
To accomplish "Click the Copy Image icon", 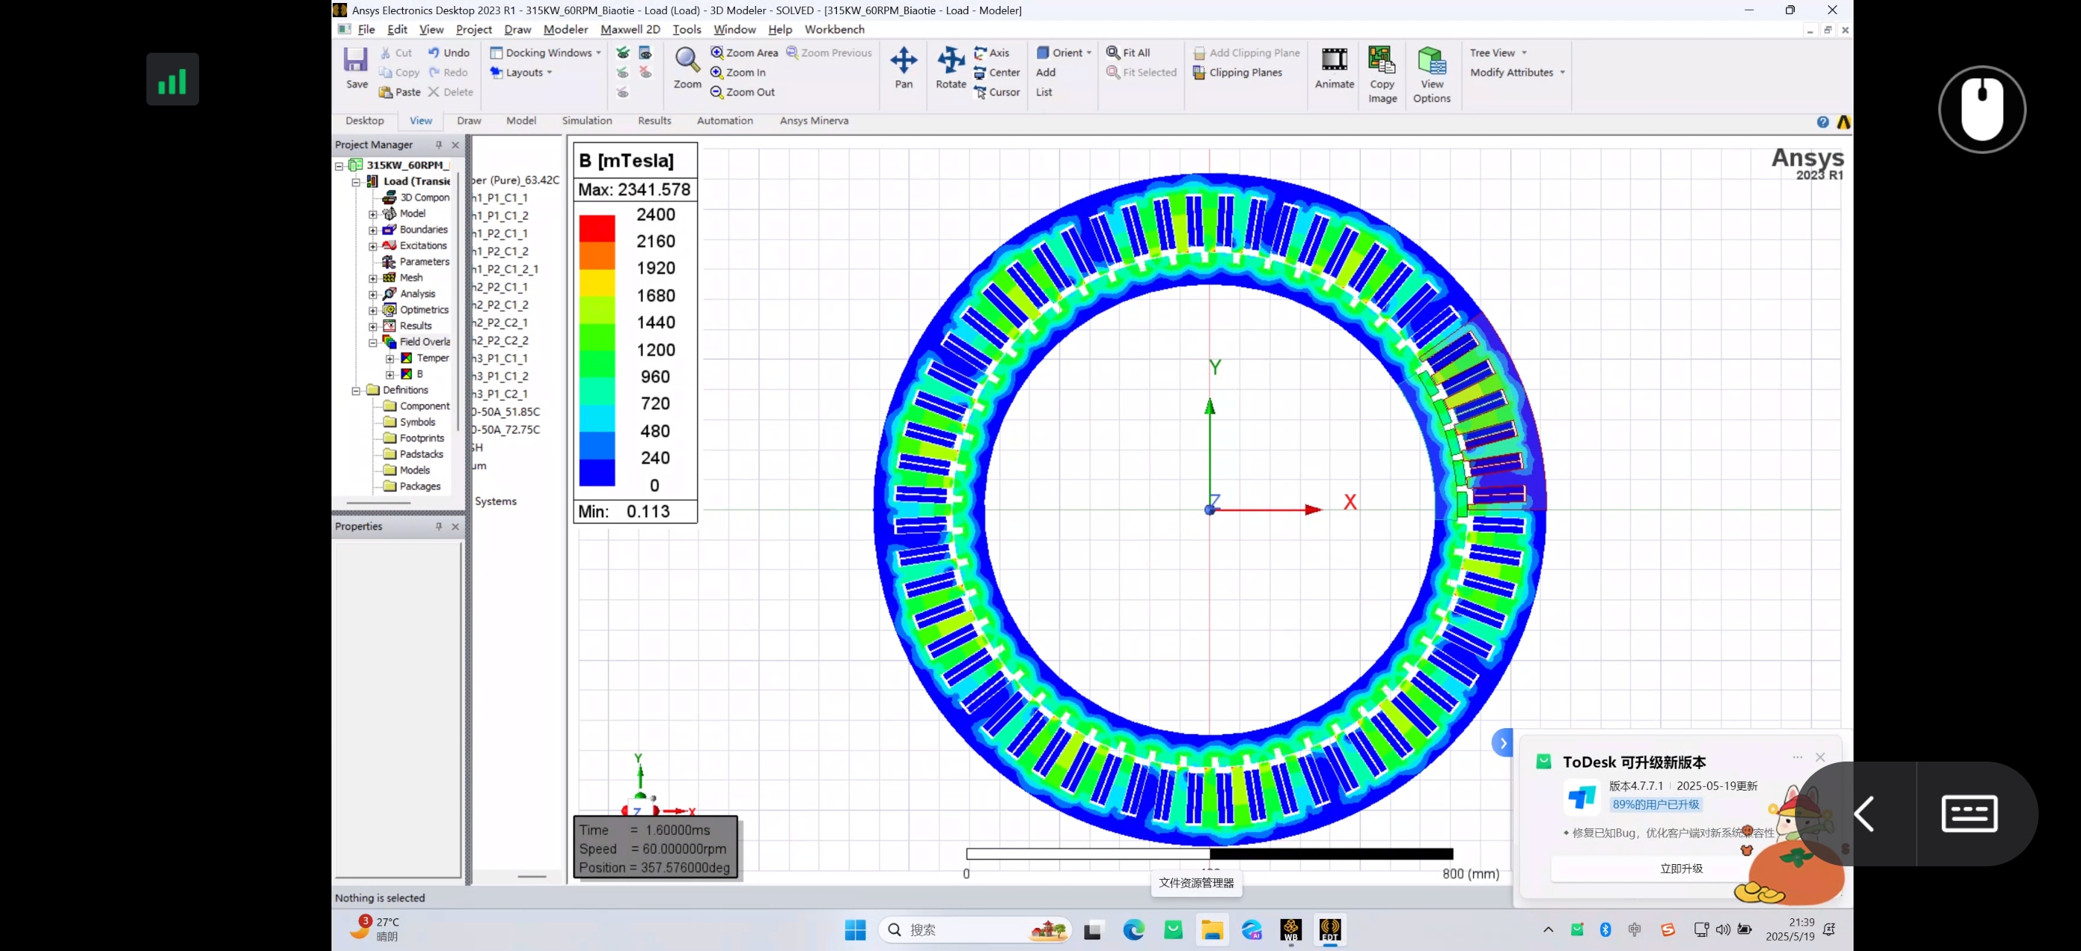I will 1382,60.
